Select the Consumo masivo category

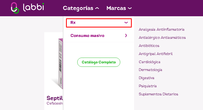(87, 36)
